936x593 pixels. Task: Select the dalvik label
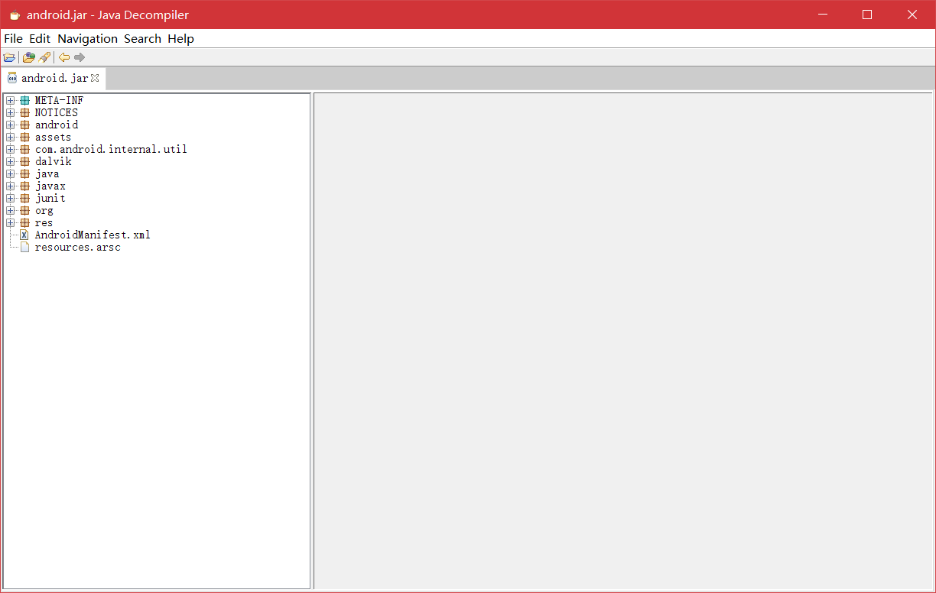[x=53, y=161]
